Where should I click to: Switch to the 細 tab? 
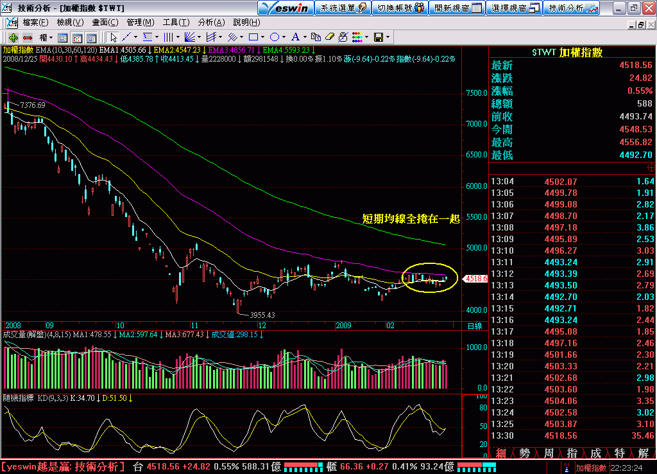500,453
